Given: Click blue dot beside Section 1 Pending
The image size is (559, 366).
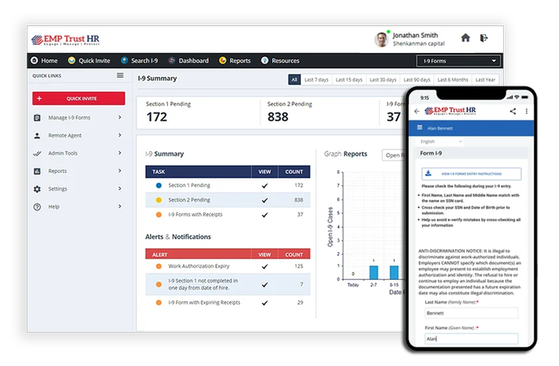Looking at the screenshot, I should pyautogui.click(x=159, y=186).
